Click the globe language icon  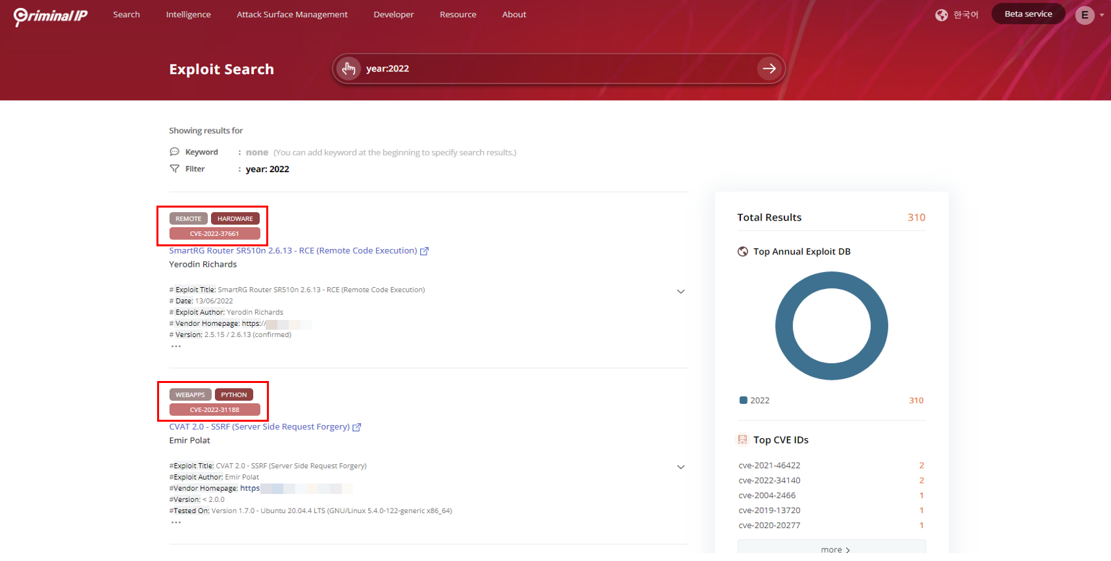941,15
